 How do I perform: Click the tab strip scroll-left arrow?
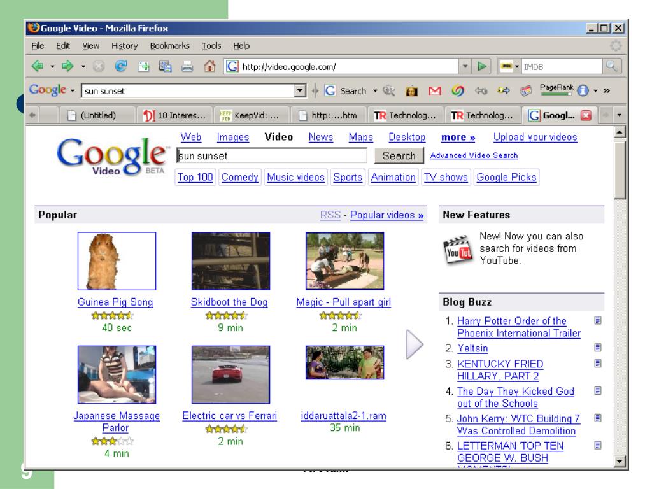tap(32, 115)
